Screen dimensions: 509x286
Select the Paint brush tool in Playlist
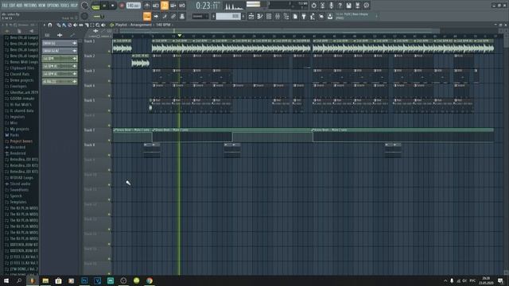click(x=64, y=25)
